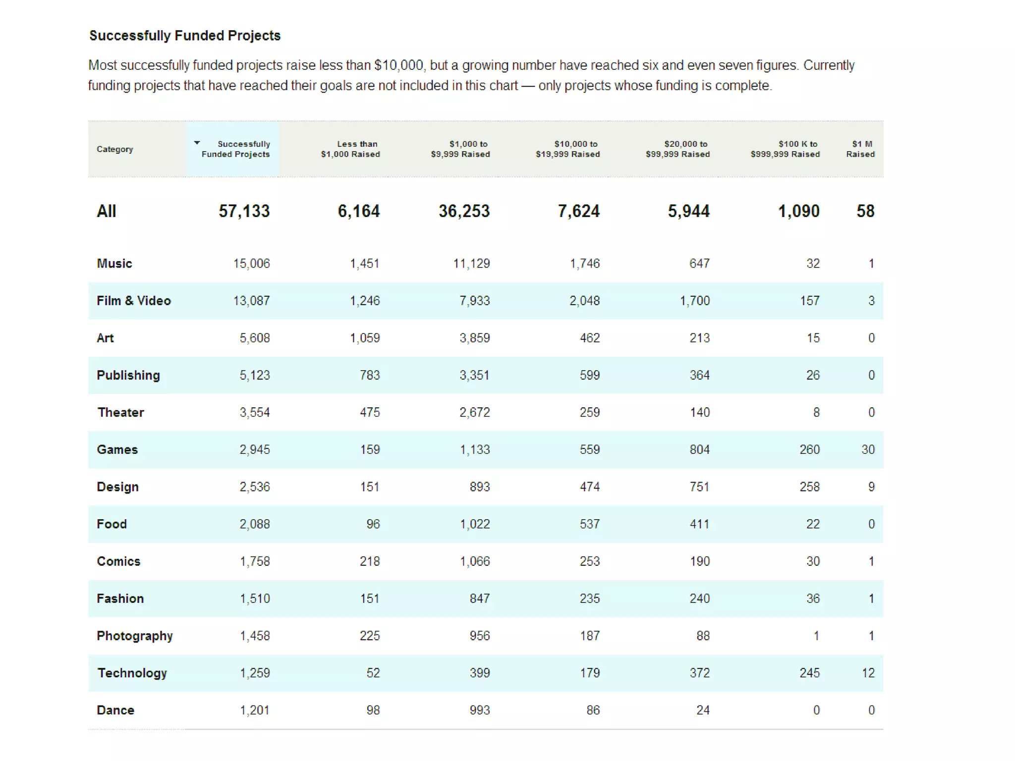Sort by $1,000 to $9,999 Raised column
The image size is (1015, 761).
click(x=460, y=149)
